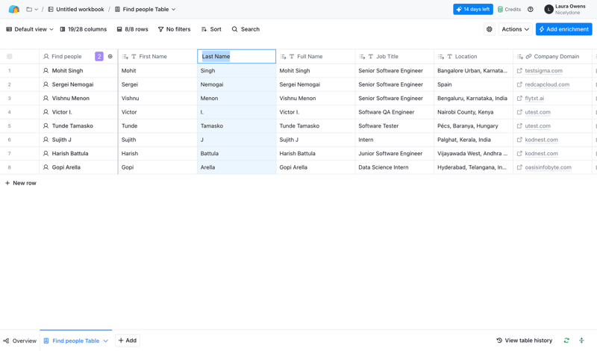Click View table history
The image size is (597, 351).
point(524,341)
